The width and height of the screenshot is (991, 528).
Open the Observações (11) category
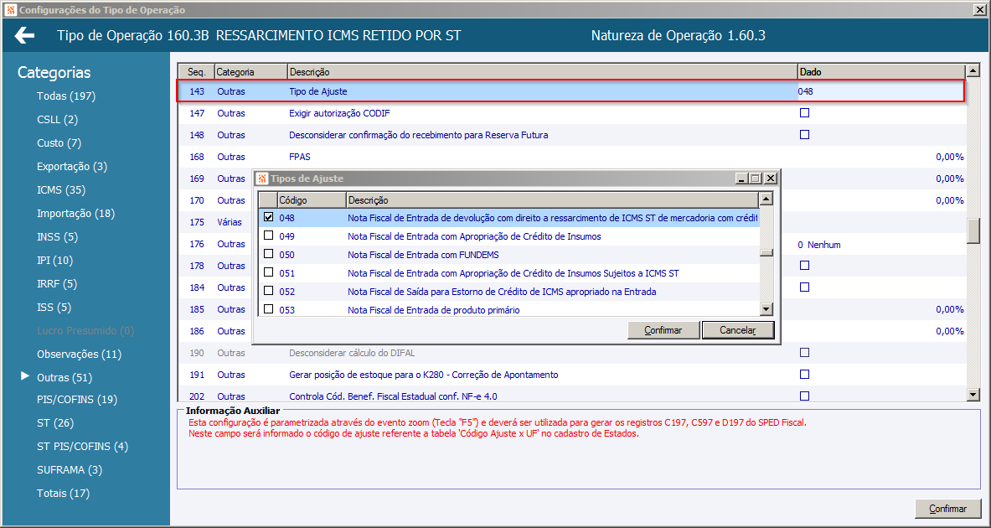coord(79,355)
